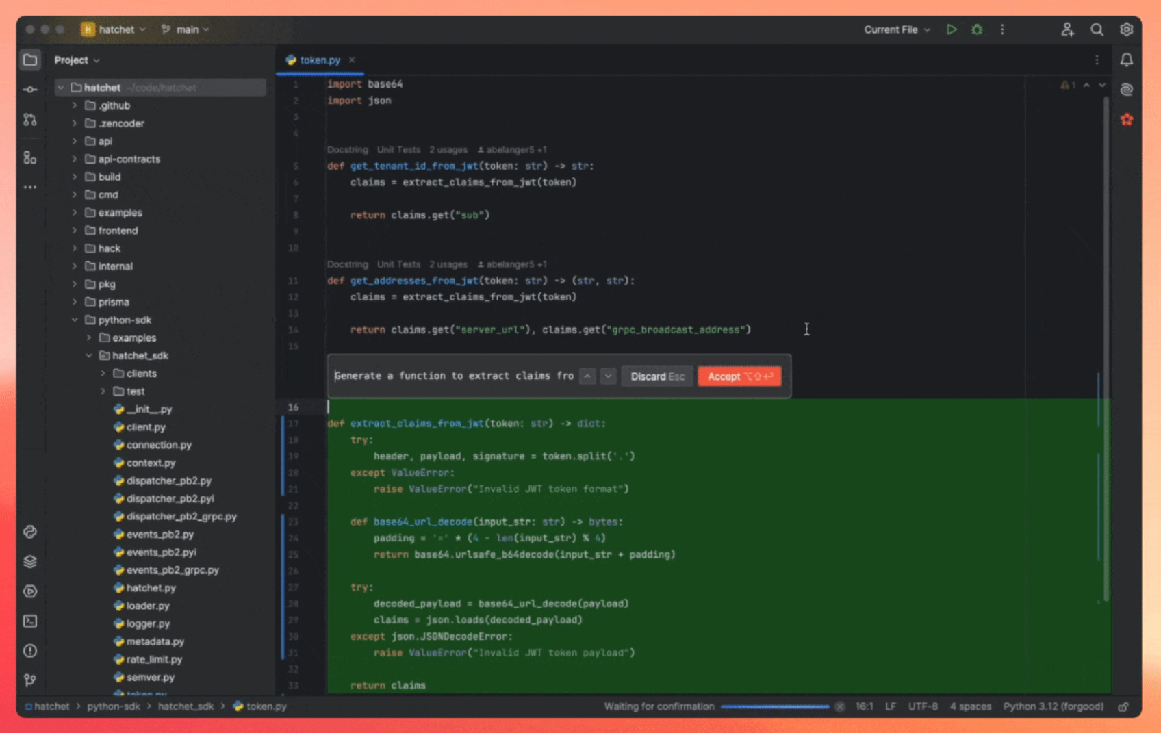Screen dimensions: 1161x733
Task: Open connection.py in the project tree
Action: pos(159,445)
